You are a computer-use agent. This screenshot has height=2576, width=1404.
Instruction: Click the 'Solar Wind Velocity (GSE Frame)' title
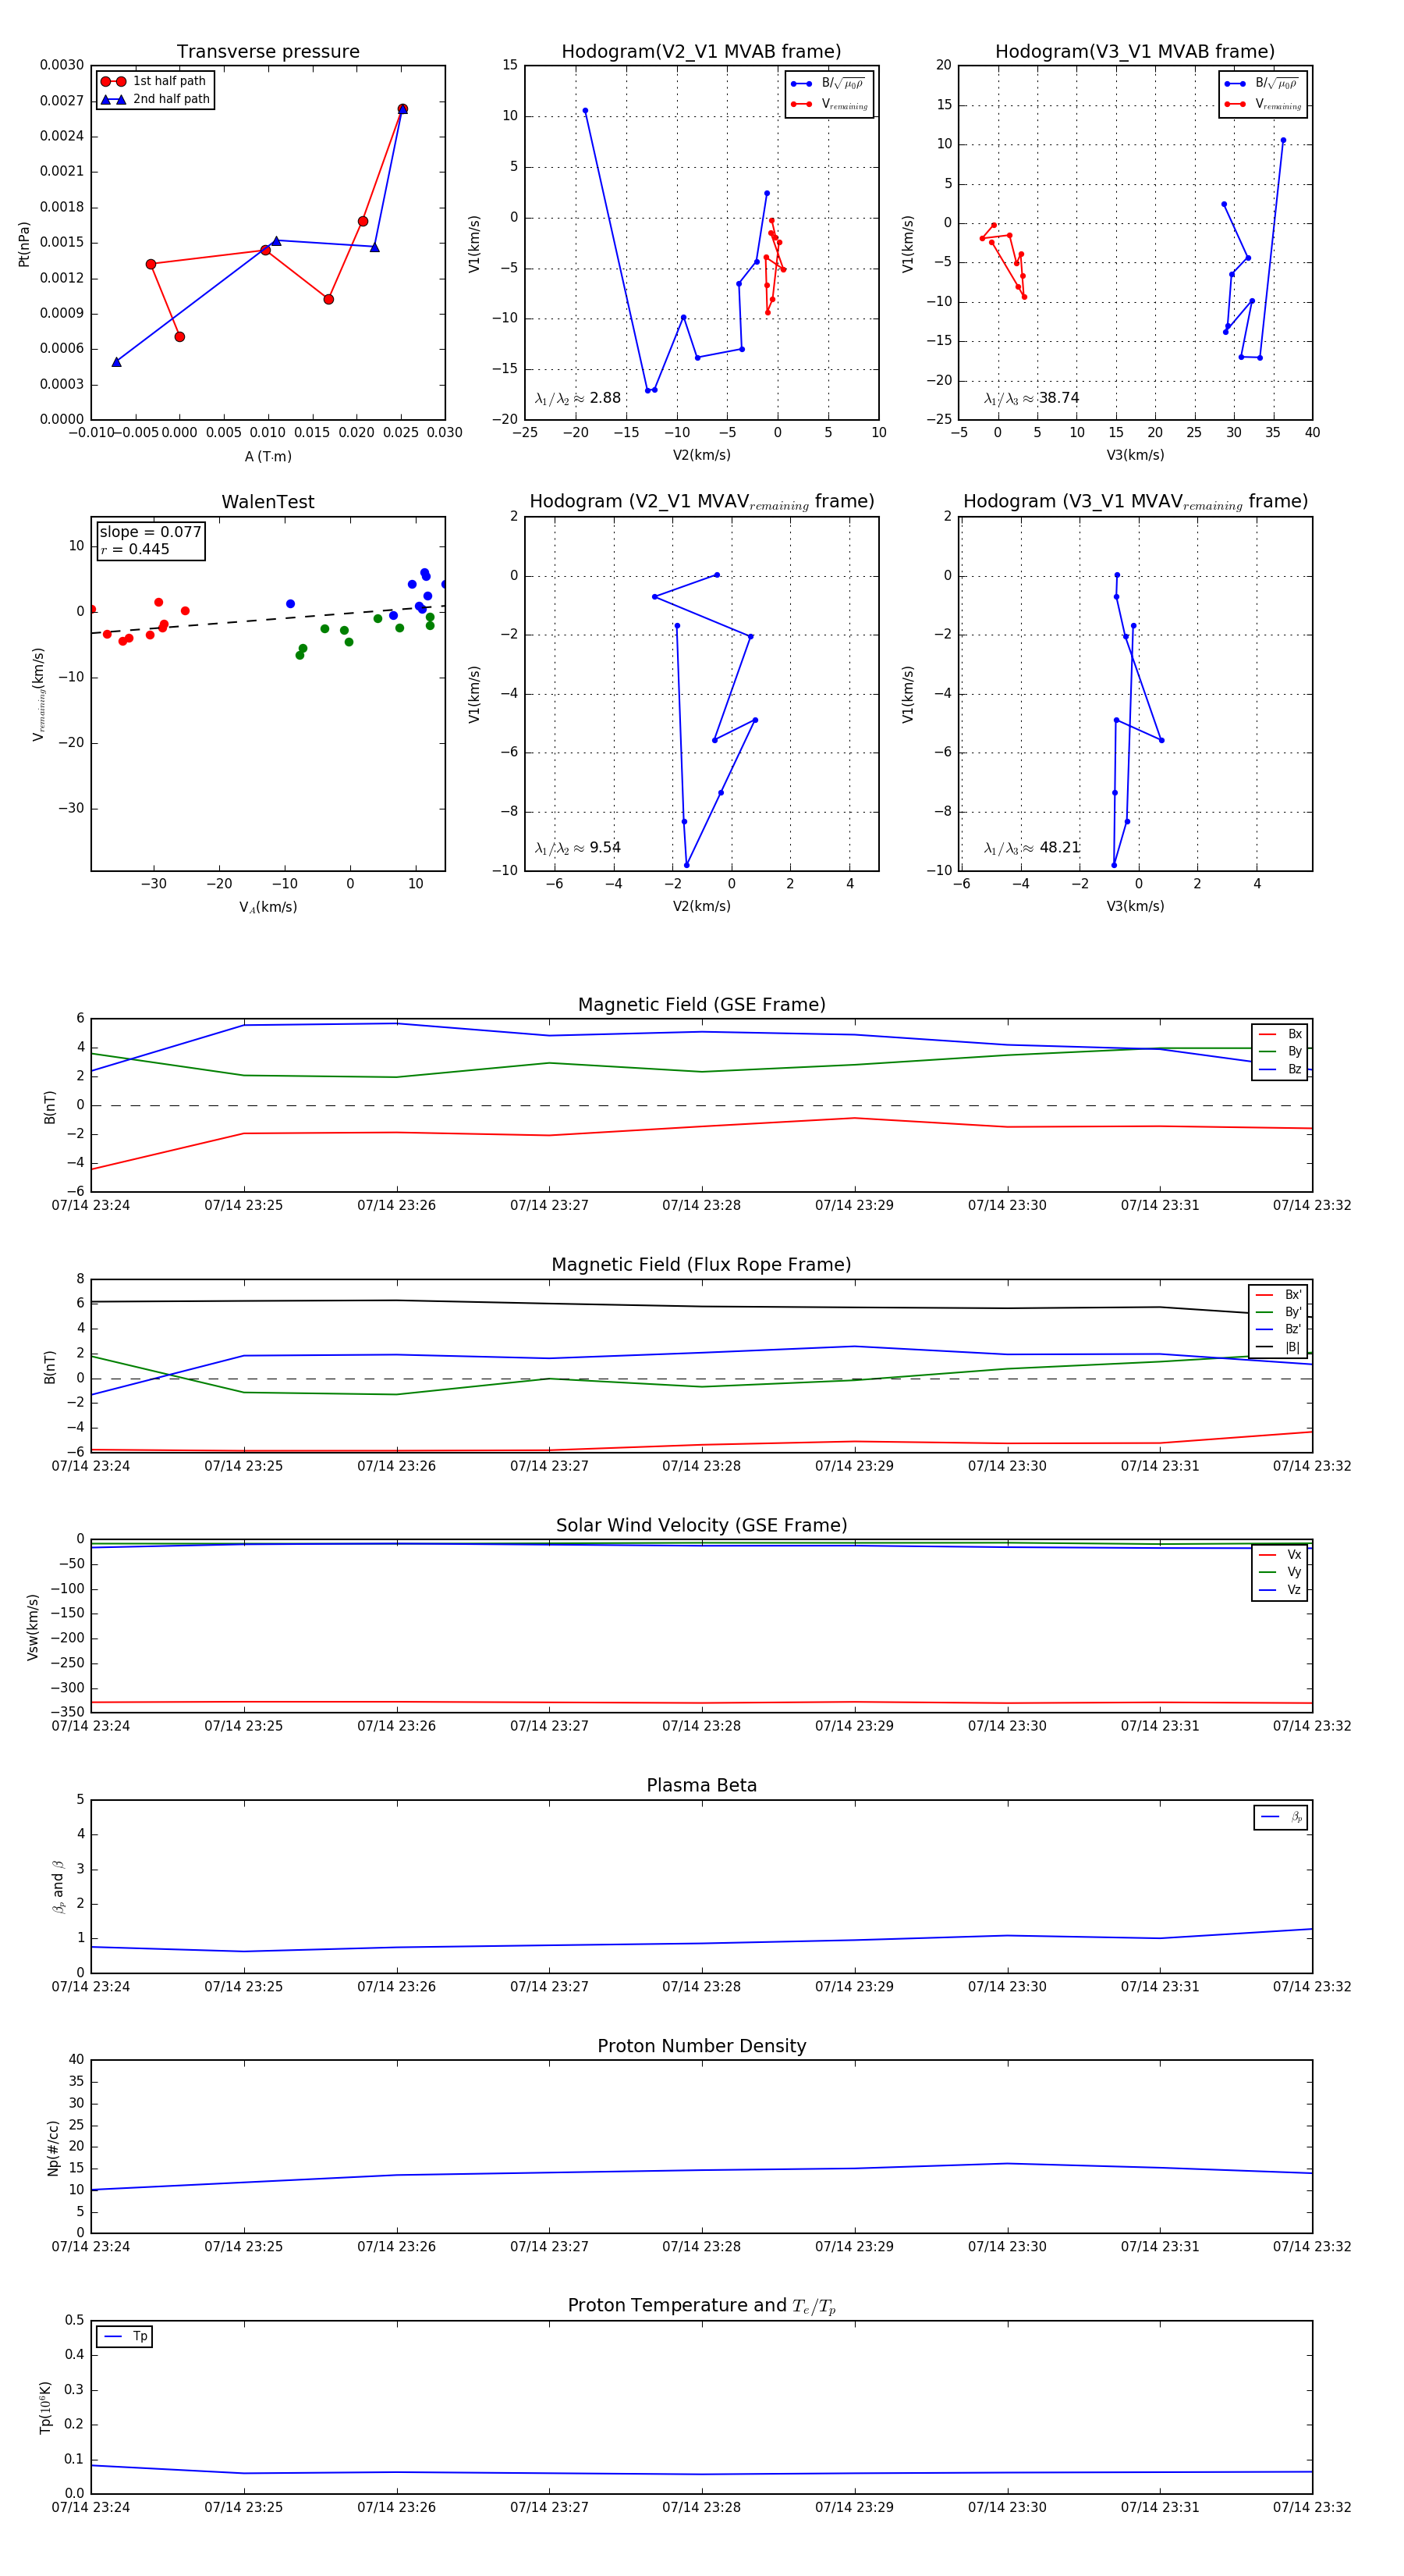click(x=701, y=1525)
